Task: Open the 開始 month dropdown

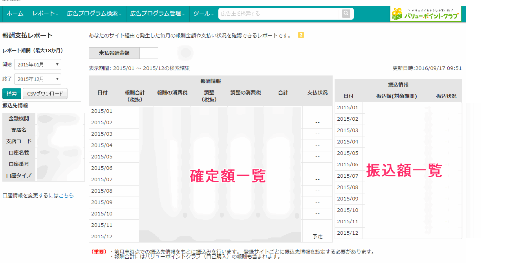Action: [38, 64]
